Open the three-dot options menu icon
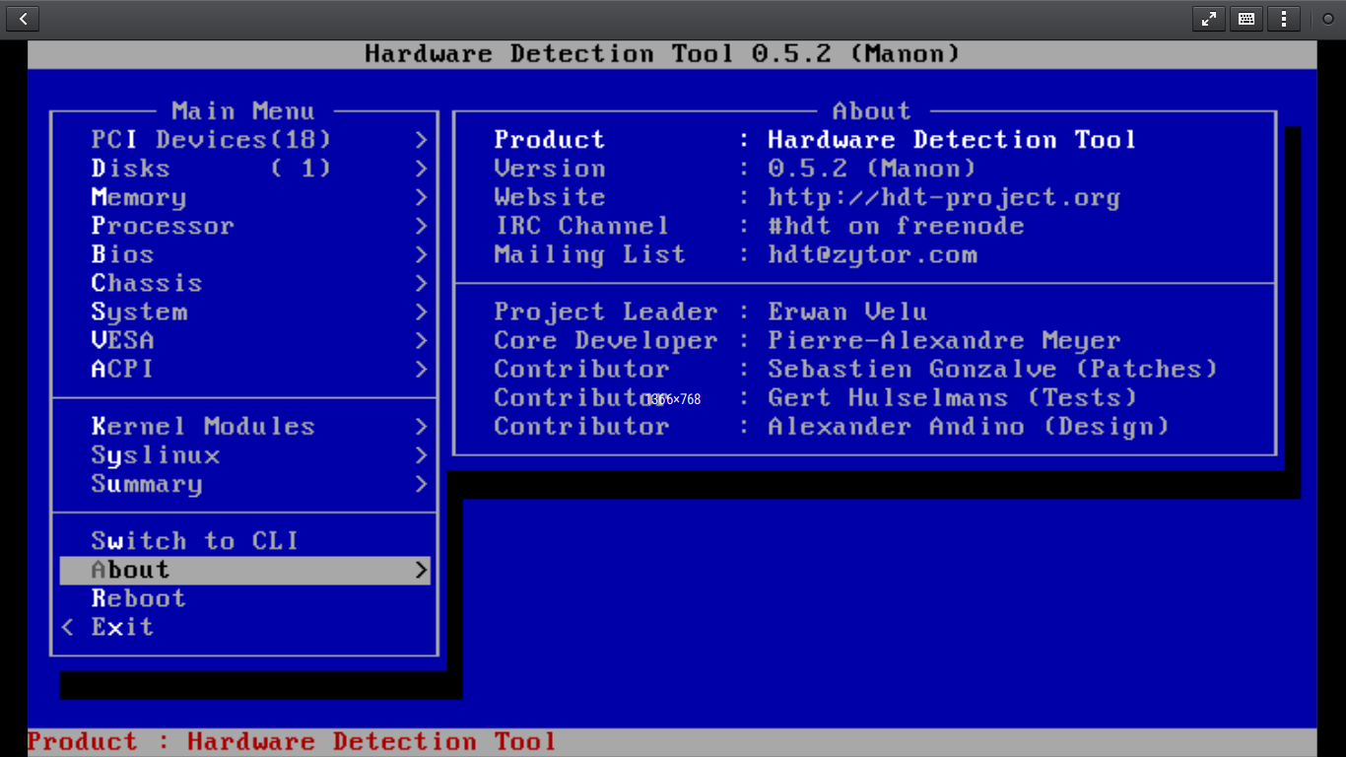Image resolution: width=1346 pixels, height=757 pixels. 1283,19
